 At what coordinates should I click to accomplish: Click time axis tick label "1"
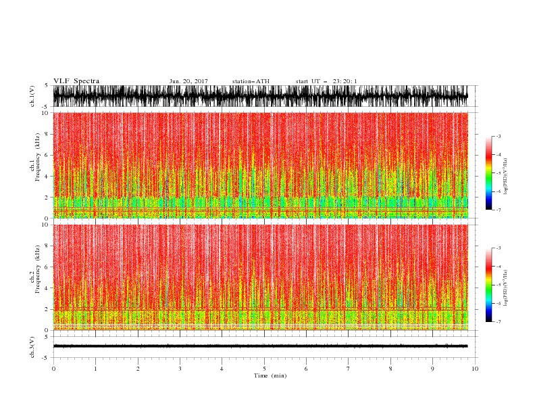pos(95,369)
